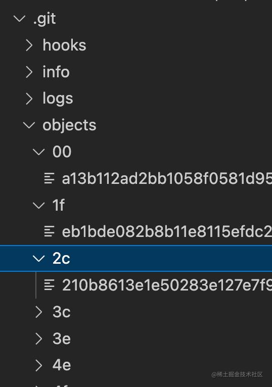This screenshot has height=387, width=272.
Task: Select the hooks folder label
Action: [x=64, y=45]
